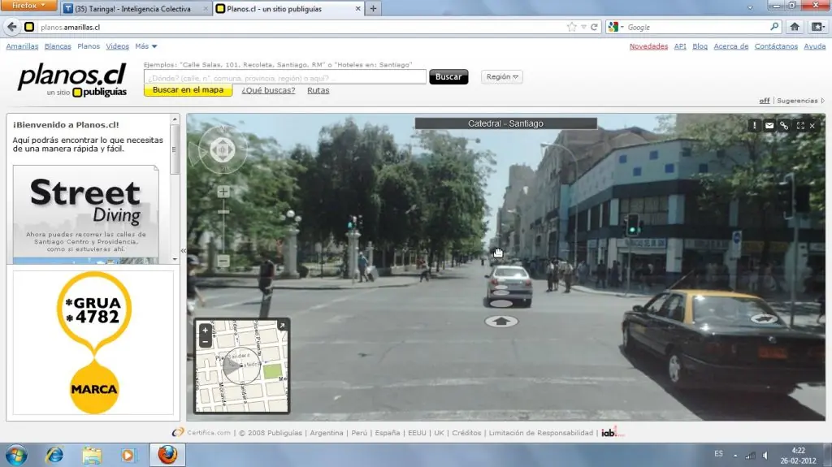The width and height of the screenshot is (832, 467).
Task: Open a new tab with the plus button
Action: (373, 8)
